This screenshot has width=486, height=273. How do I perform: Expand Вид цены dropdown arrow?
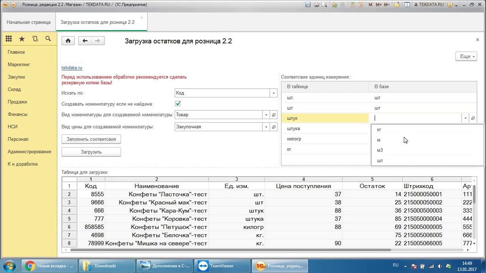pyautogui.click(x=266, y=127)
